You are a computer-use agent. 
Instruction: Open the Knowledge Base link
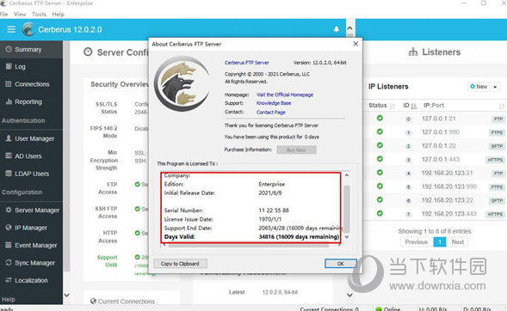pyautogui.click(x=274, y=103)
